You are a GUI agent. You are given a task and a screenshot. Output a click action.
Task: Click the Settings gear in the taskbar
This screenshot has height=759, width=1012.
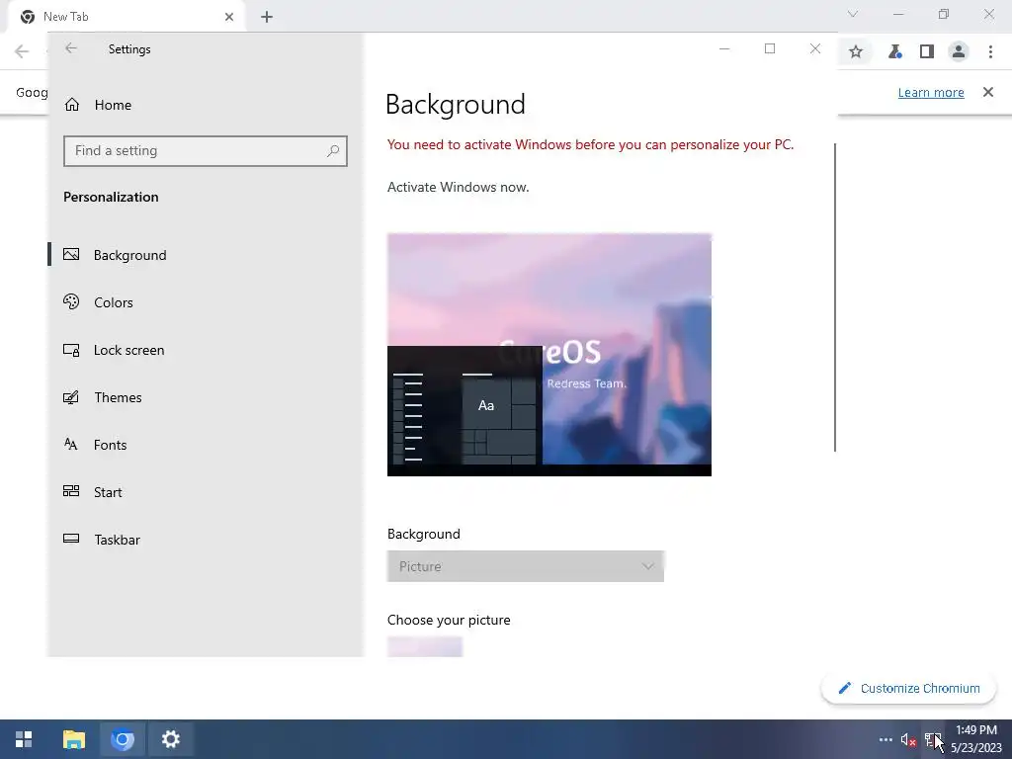pos(170,739)
